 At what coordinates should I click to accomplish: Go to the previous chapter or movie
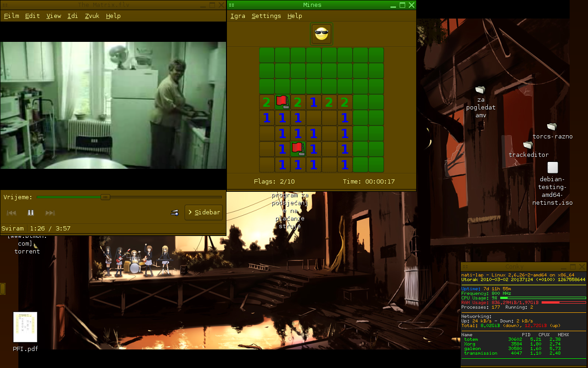(11, 213)
